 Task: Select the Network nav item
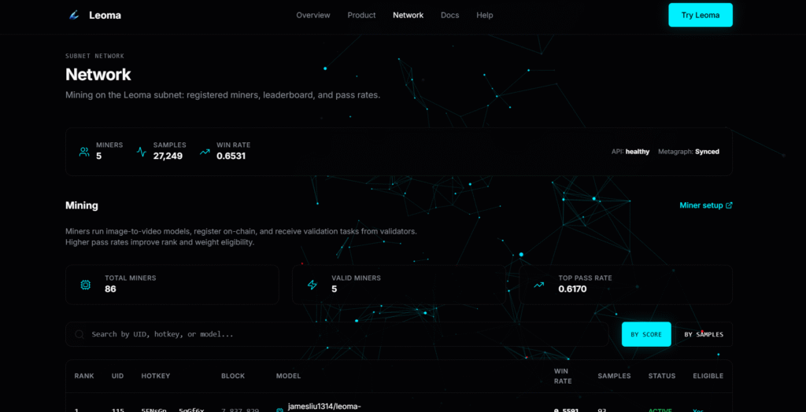408,15
